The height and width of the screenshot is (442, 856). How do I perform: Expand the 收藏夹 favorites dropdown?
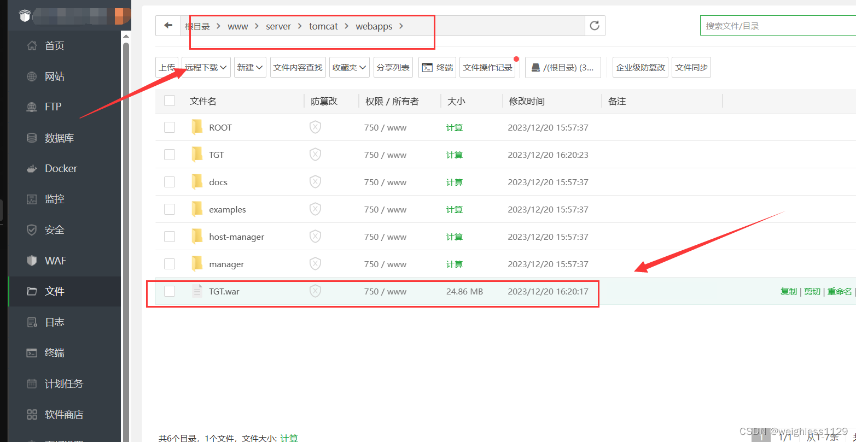(350, 67)
